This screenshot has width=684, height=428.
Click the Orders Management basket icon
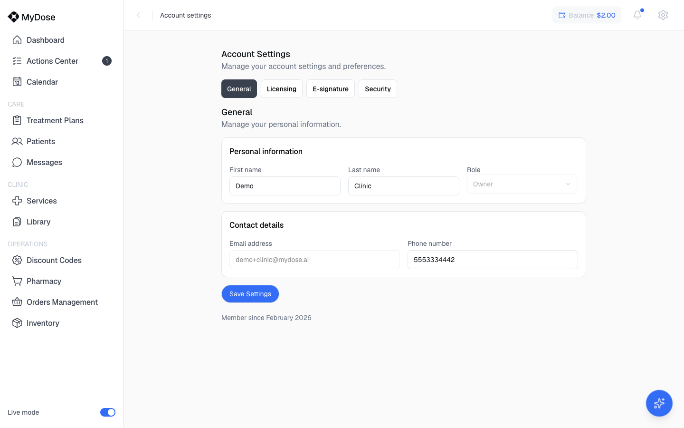click(x=17, y=302)
